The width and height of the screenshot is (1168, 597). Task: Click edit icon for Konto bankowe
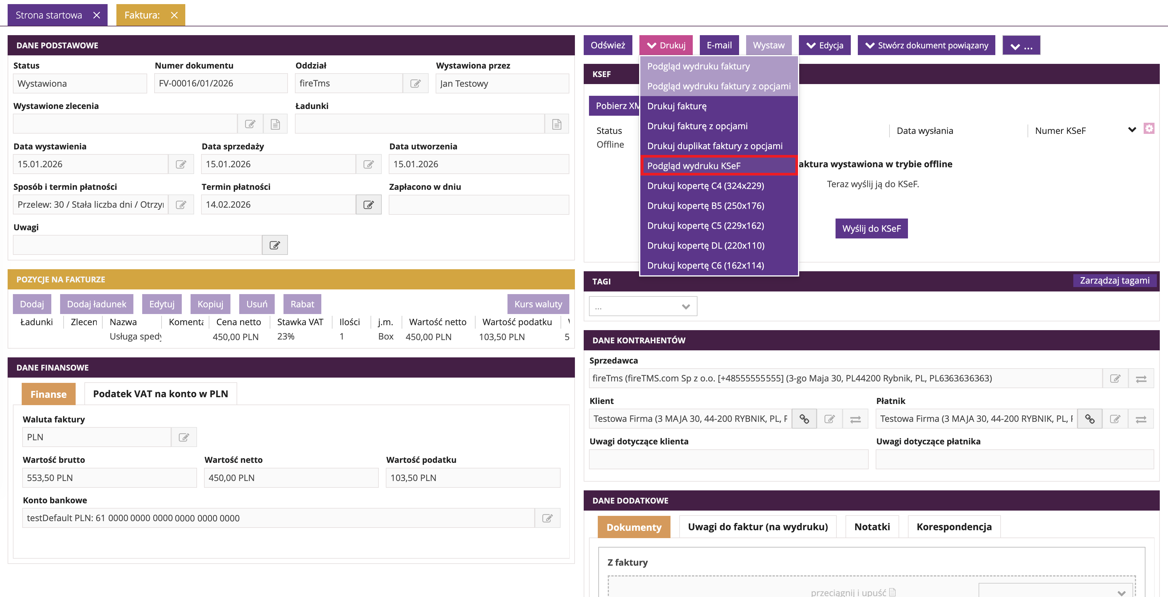point(548,518)
